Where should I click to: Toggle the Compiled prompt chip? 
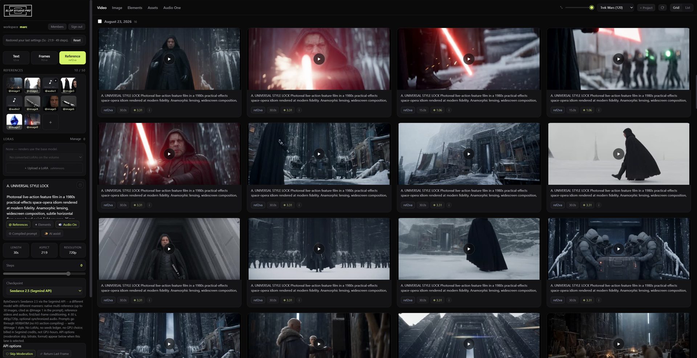[23, 234]
